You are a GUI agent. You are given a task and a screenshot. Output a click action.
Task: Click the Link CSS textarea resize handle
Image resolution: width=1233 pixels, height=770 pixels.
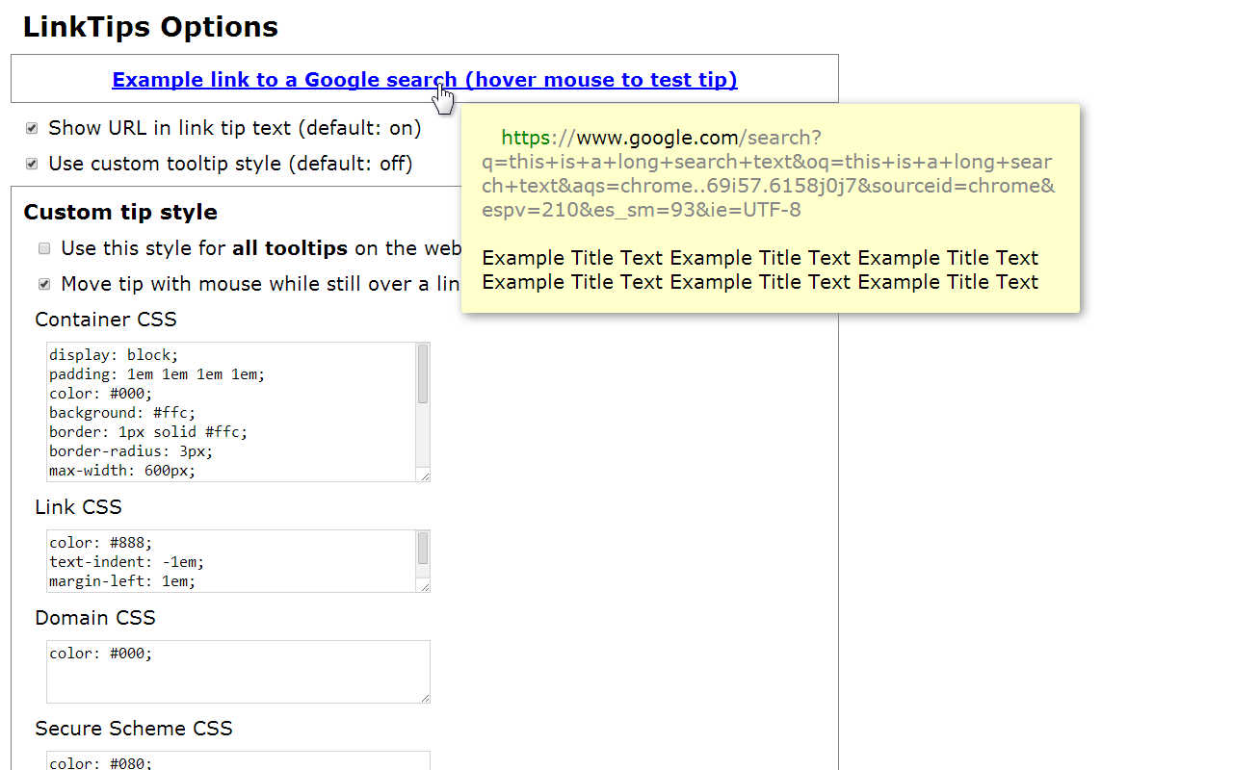click(424, 586)
